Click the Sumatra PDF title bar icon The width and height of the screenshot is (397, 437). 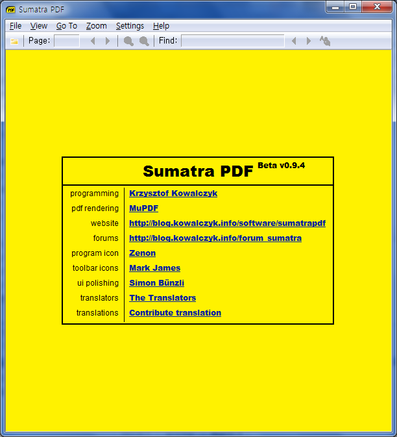pyautogui.click(x=11, y=10)
